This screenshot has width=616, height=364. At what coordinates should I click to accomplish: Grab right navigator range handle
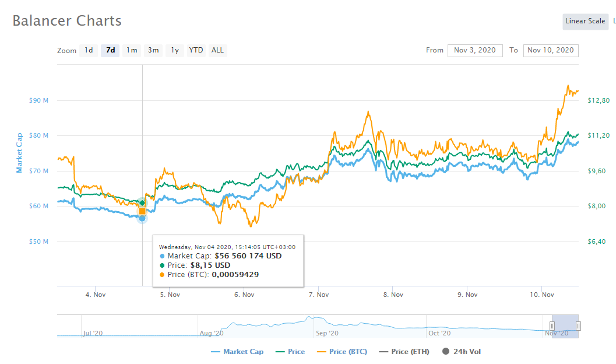578,326
